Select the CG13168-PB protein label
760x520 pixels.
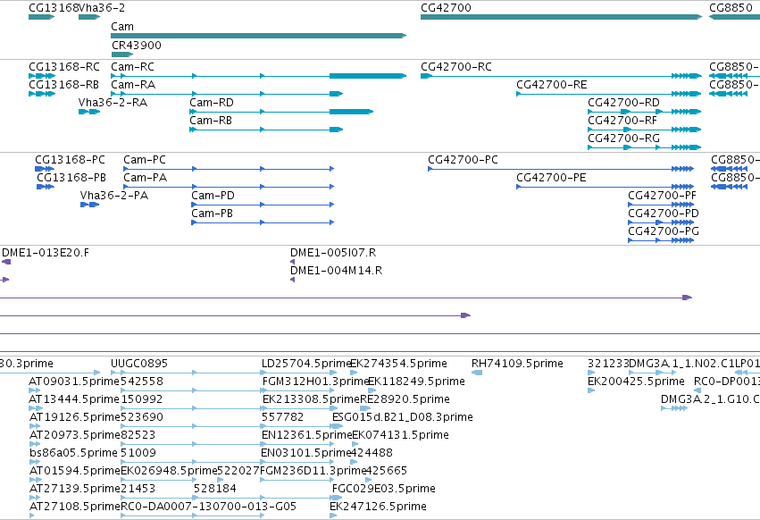point(71,178)
